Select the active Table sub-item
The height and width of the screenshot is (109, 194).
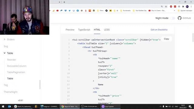10,78
